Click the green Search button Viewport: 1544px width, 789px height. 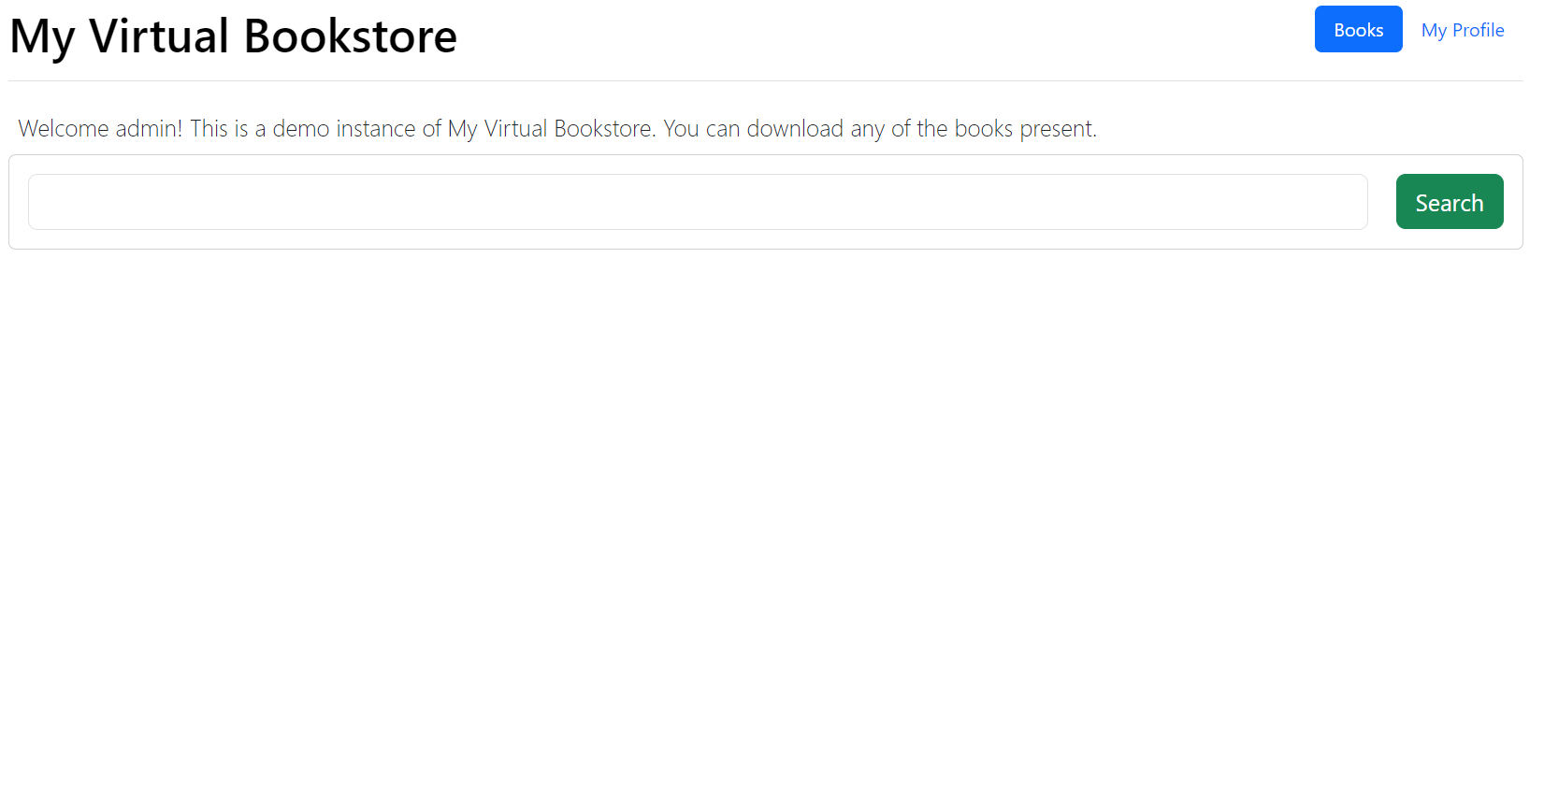1449,202
